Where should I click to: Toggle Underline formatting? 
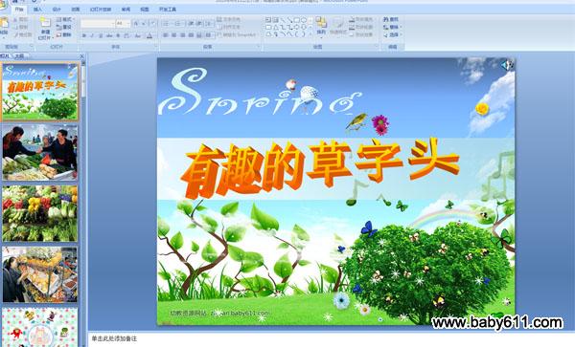pos(101,35)
